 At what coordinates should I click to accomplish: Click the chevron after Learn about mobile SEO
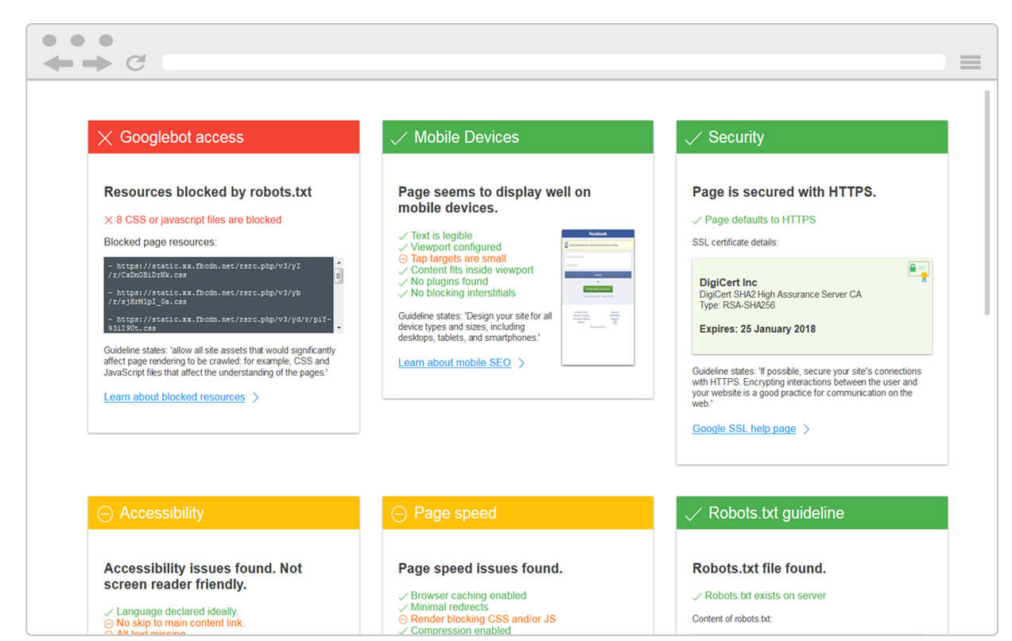point(522,363)
